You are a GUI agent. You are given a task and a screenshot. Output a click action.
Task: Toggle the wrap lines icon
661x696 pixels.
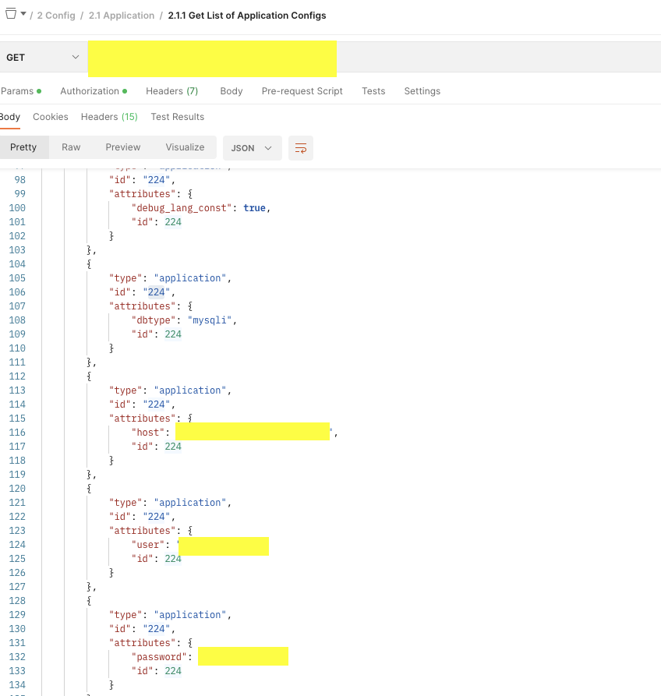[301, 148]
